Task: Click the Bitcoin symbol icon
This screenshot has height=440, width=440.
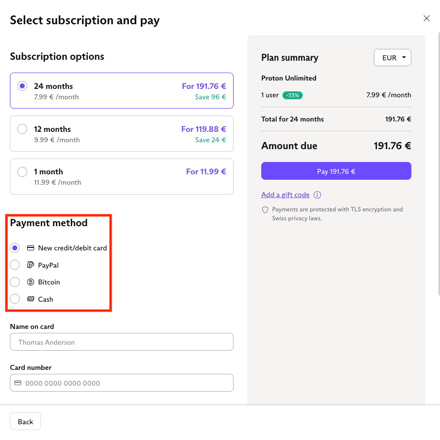Action: 31,282
